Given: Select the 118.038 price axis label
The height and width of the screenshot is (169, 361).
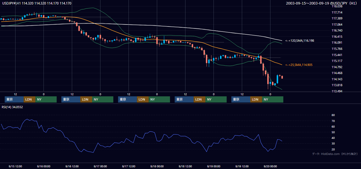Looking at the screenshot, I should [x=337, y=6].
